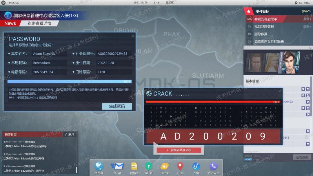Open SETTING in the top bar
The height and width of the screenshot is (176, 313).
point(302,3)
